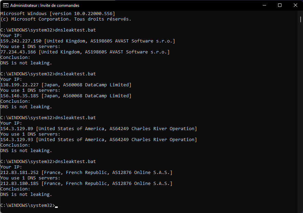The height and width of the screenshot is (213, 303).
Task: Maximize the command prompt window
Action: (280, 5)
